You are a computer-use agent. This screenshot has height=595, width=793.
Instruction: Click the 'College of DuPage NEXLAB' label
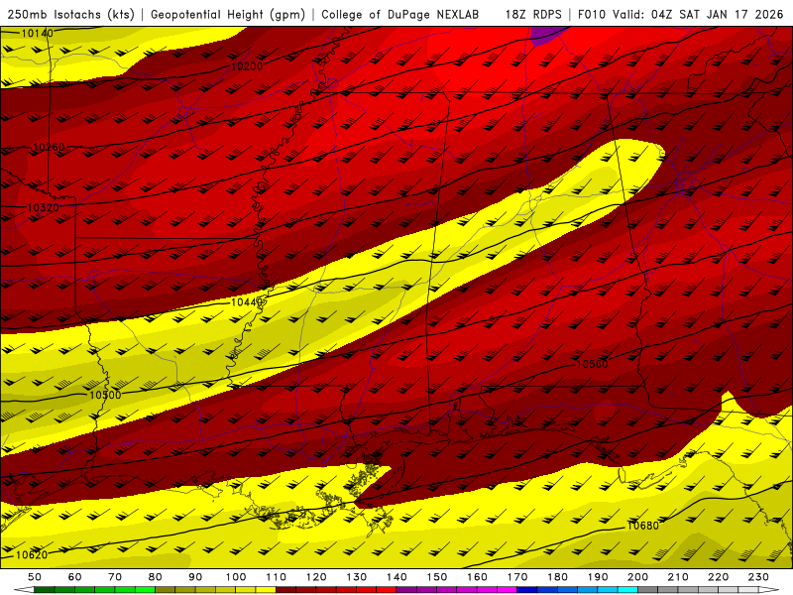400,15
